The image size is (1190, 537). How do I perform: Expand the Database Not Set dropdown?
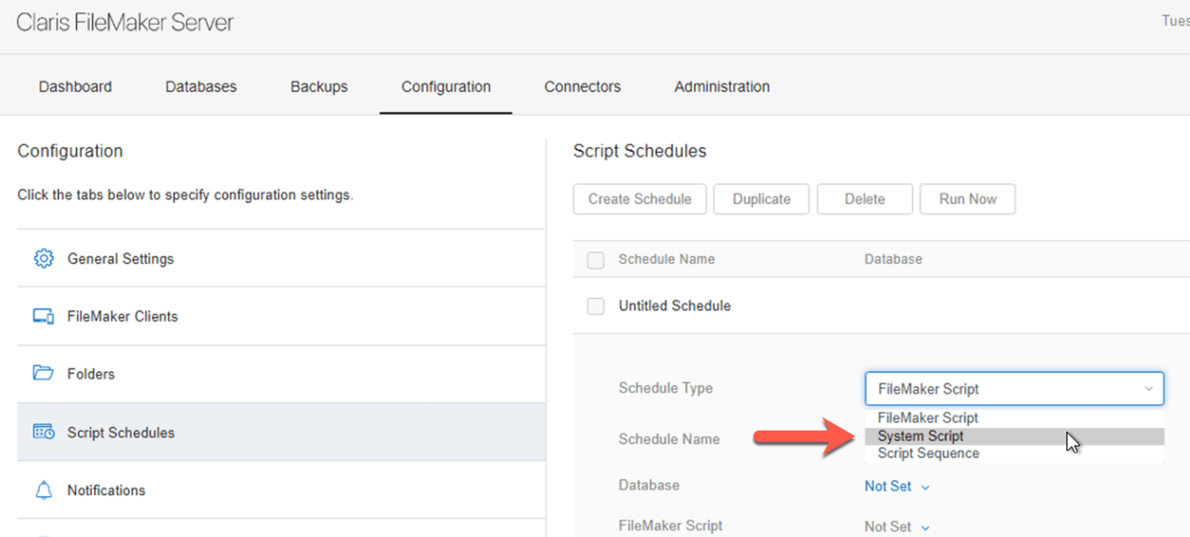pos(897,487)
